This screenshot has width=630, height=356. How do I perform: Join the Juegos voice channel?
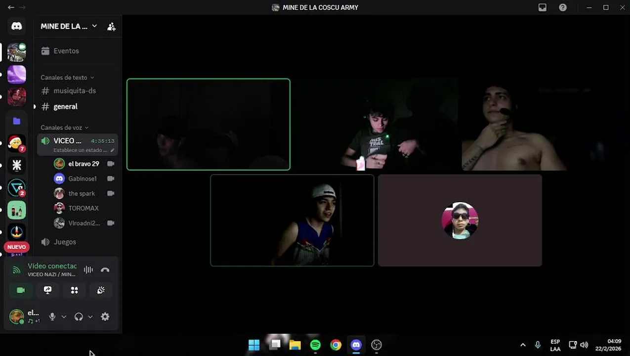coord(77,242)
